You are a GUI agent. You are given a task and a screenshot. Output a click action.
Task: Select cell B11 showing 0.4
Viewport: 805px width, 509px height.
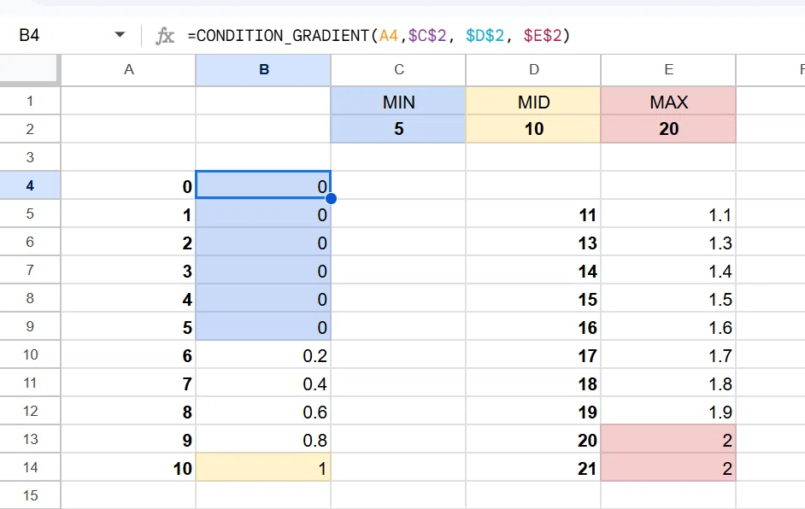pyautogui.click(x=263, y=383)
